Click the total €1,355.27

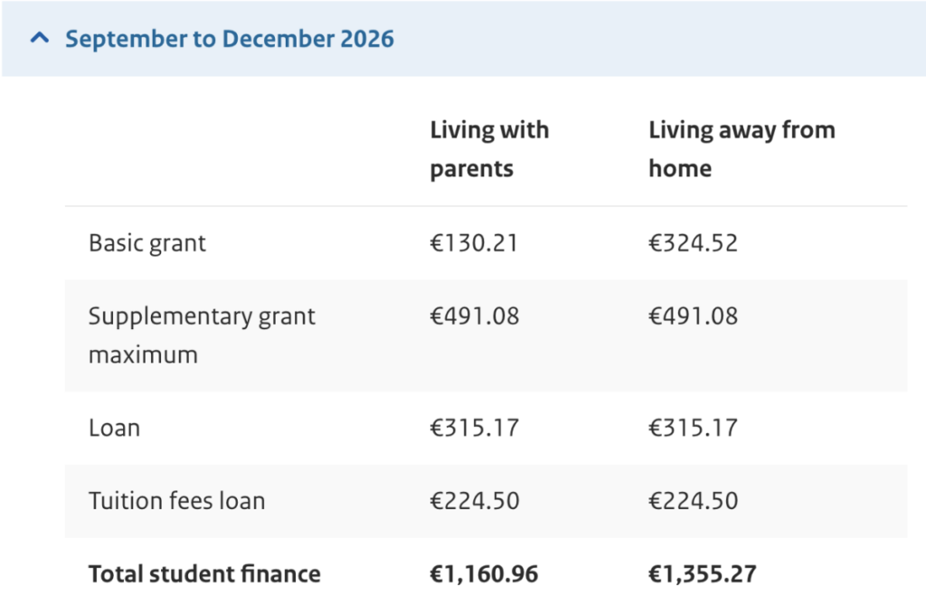coord(703,573)
